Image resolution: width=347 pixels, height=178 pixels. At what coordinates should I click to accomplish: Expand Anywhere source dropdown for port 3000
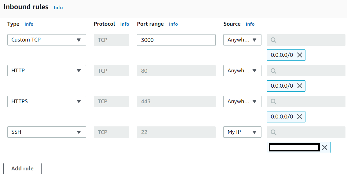click(x=242, y=40)
